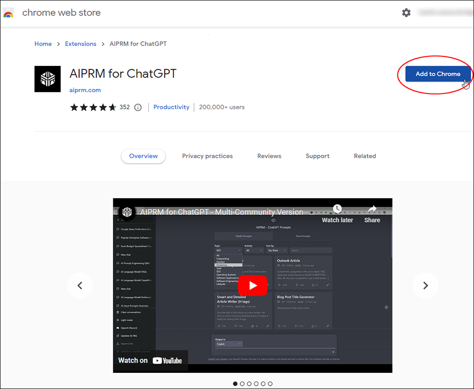Screen dimensions: 474x389
Task: Select the first carousel dot
Action: [235, 384]
